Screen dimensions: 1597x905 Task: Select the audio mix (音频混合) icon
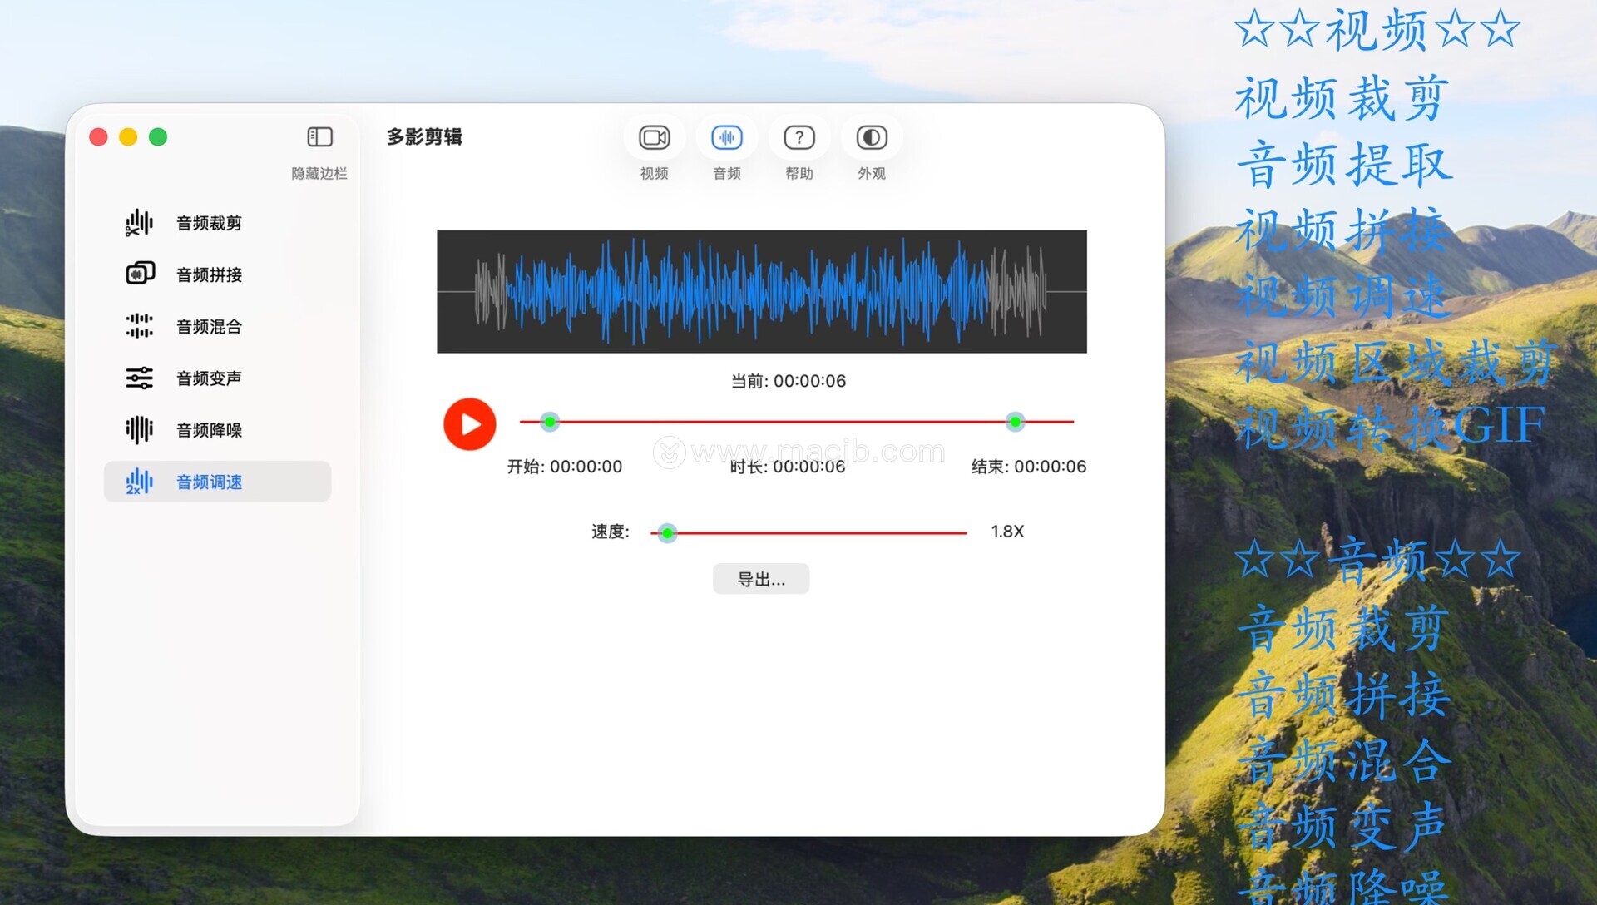click(x=139, y=326)
